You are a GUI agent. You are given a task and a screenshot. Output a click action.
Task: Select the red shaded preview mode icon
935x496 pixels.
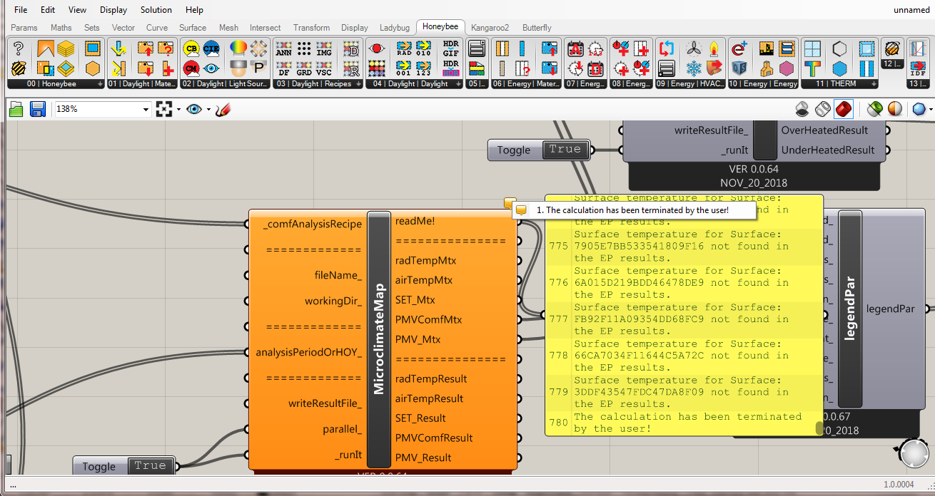(844, 110)
